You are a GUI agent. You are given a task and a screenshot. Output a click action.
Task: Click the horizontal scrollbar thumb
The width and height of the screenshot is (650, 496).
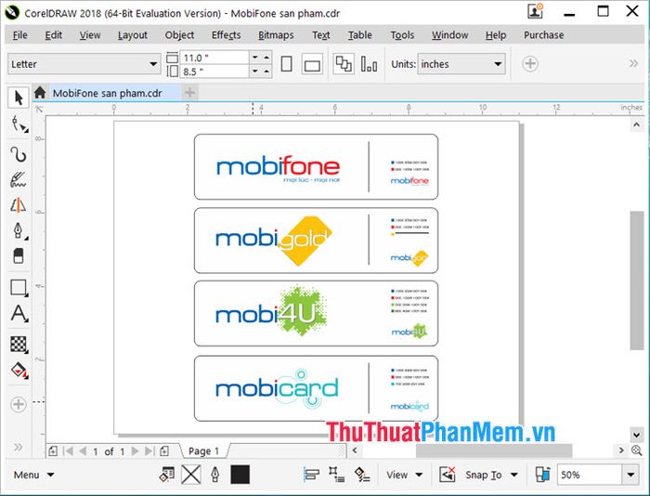(494, 450)
